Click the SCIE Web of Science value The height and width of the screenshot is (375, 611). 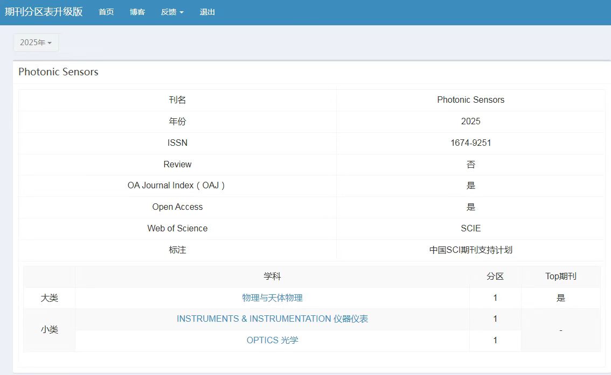tap(470, 229)
